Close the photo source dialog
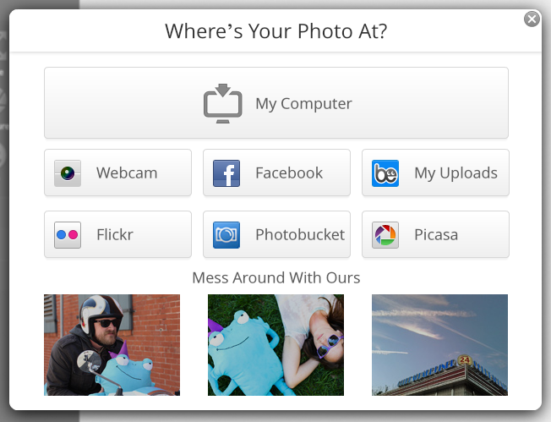Image resolution: width=551 pixels, height=422 pixels. point(532,19)
